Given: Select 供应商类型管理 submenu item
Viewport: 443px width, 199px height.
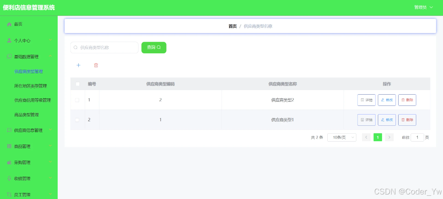Looking at the screenshot, I should (29, 71).
